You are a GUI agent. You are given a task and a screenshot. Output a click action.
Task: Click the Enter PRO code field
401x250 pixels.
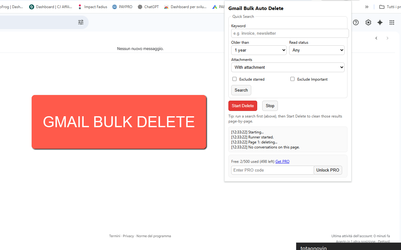[x=272, y=170]
